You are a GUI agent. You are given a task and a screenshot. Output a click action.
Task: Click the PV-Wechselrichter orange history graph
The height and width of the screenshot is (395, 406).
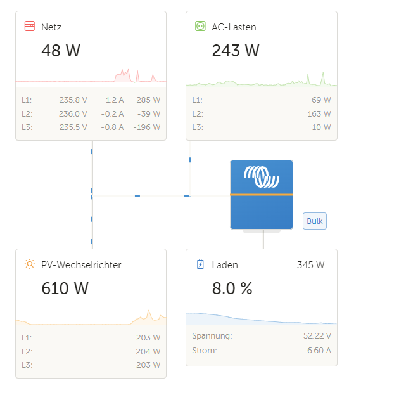91,317
